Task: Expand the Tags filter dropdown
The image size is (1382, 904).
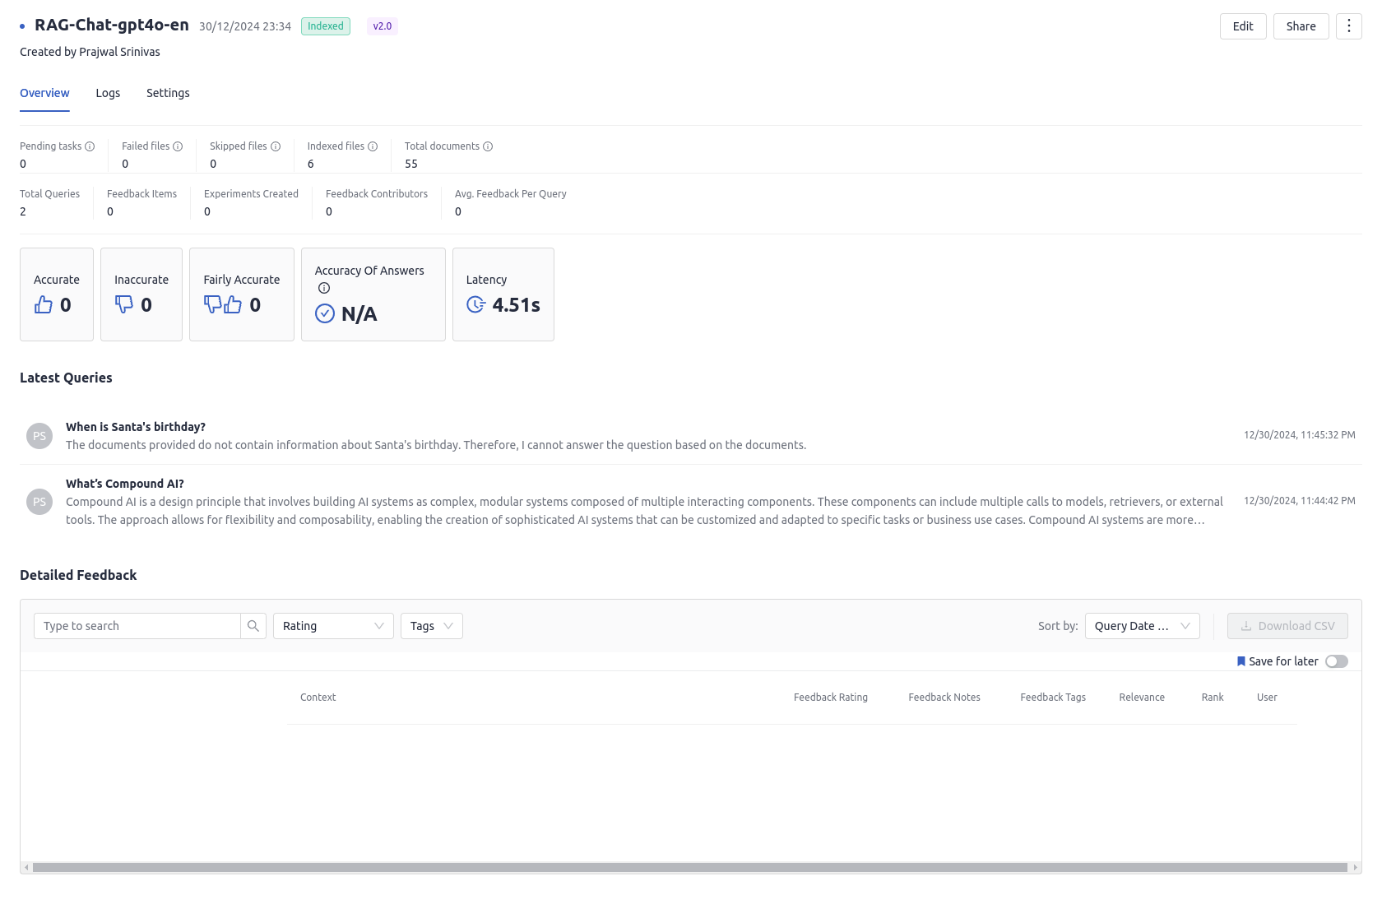Action: (431, 626)
